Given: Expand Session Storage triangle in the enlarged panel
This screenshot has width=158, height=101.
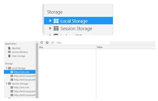Looking at the screenshot, I should [x=50, y=28].
